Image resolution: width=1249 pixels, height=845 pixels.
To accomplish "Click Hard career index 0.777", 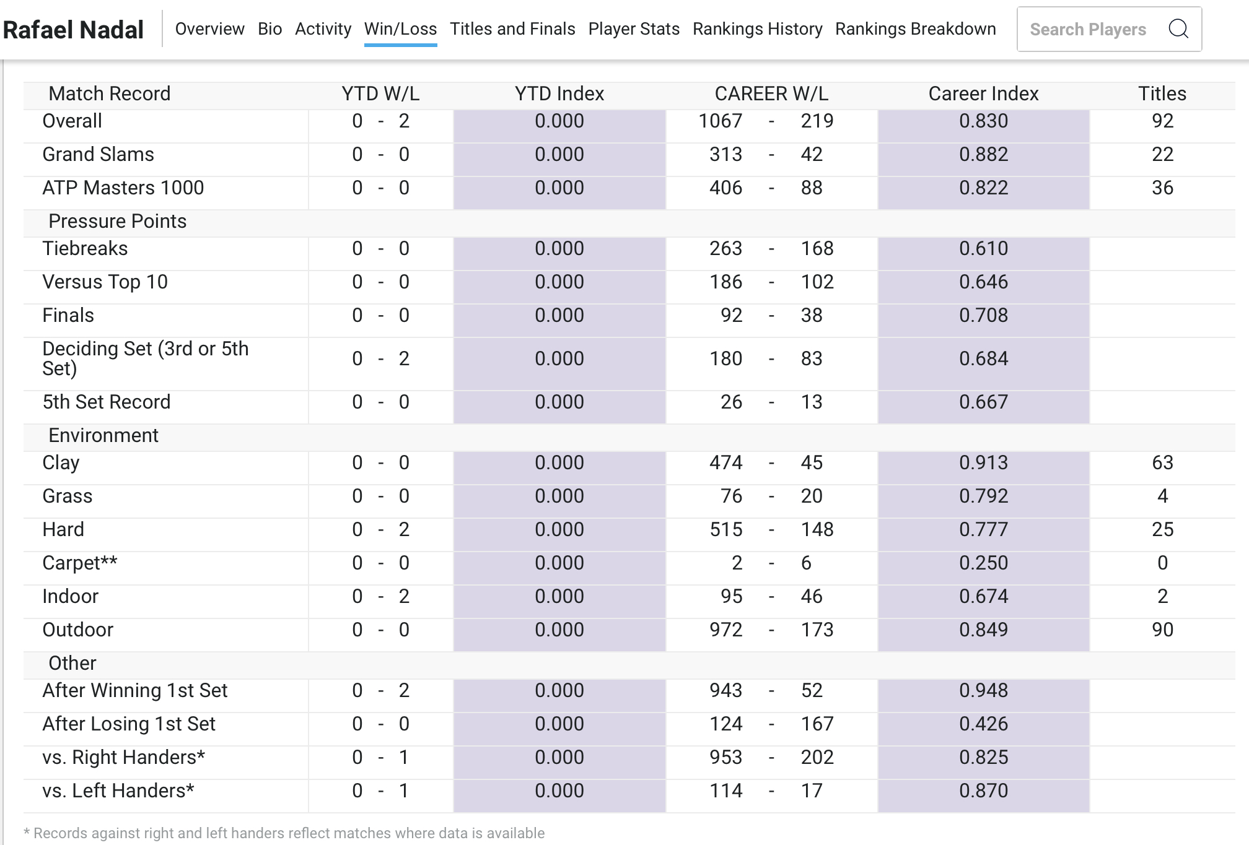I will point(983,529).
